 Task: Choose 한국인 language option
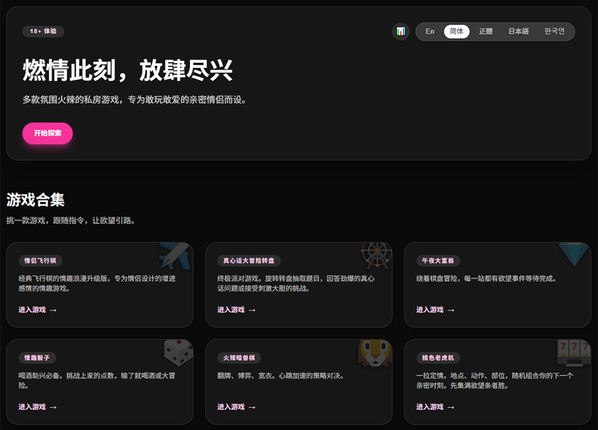tap(554, 31)
